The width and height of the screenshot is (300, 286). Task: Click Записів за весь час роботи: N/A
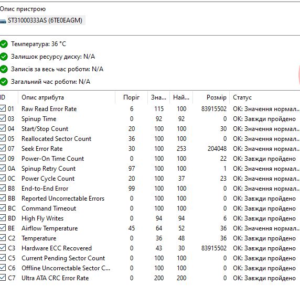click(57, 69)
